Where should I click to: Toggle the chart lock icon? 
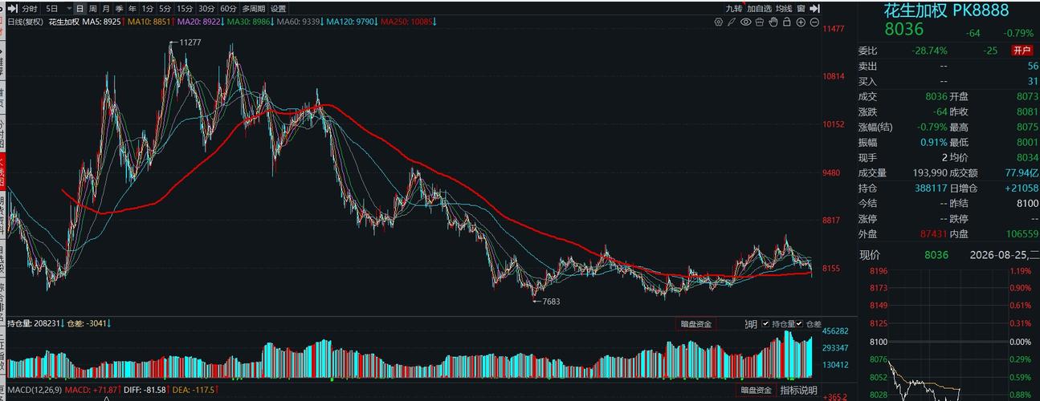787,22
